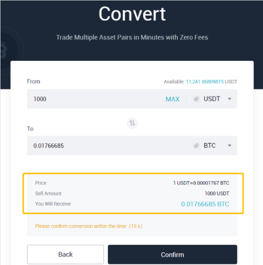Screen dimensions: 263x265
Task: Click the faded Bitcoin logo in header
Action: [3, 50]
